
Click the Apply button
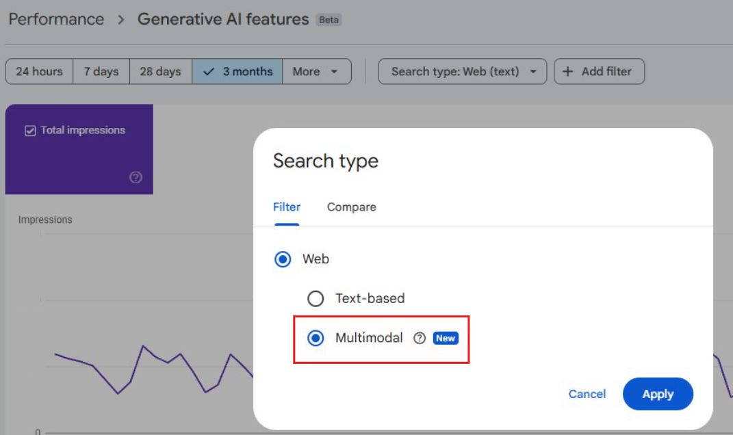tap(658, 394)
